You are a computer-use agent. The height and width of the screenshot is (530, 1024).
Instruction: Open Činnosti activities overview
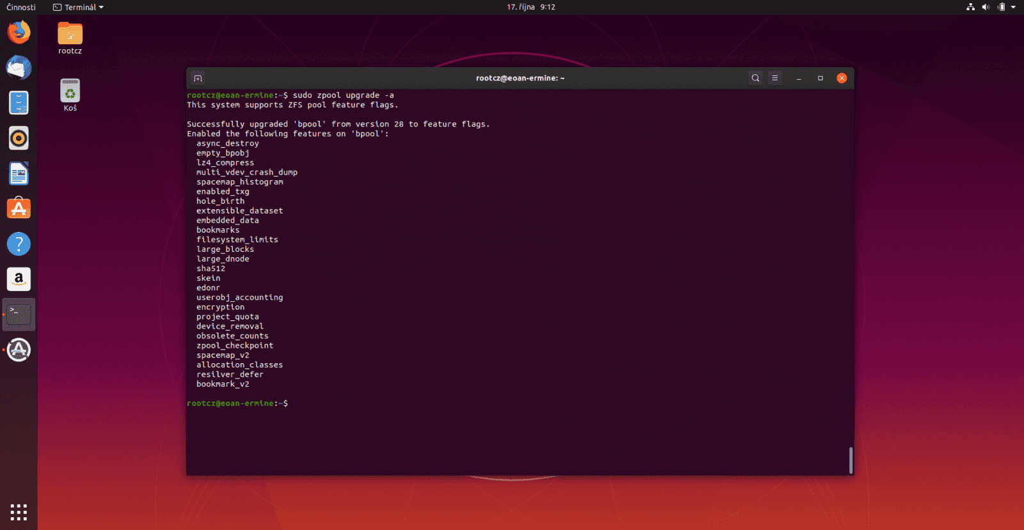pos(21,7)
